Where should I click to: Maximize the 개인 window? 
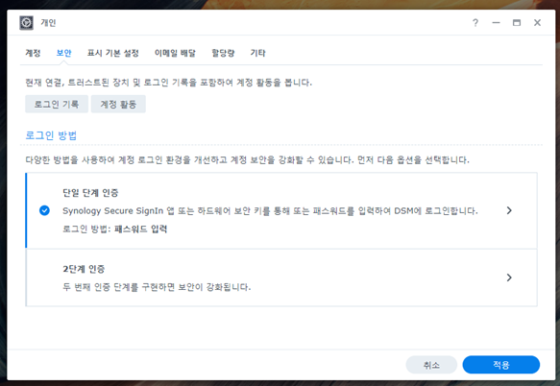click(517, 23)
